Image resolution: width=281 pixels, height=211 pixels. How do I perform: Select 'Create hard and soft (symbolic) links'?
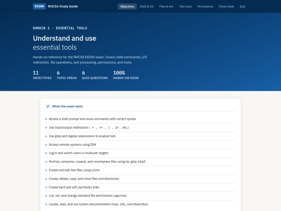coord(140,187)
